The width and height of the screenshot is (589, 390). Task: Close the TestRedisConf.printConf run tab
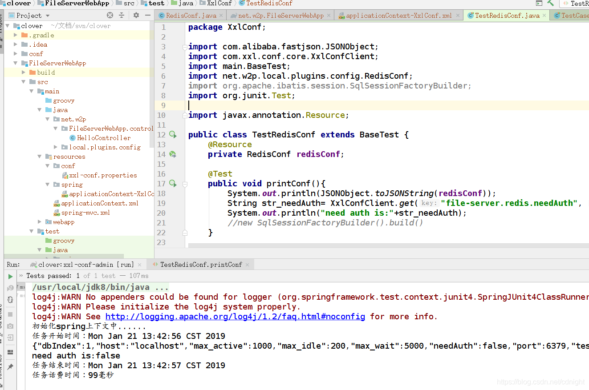coord(247,265)
